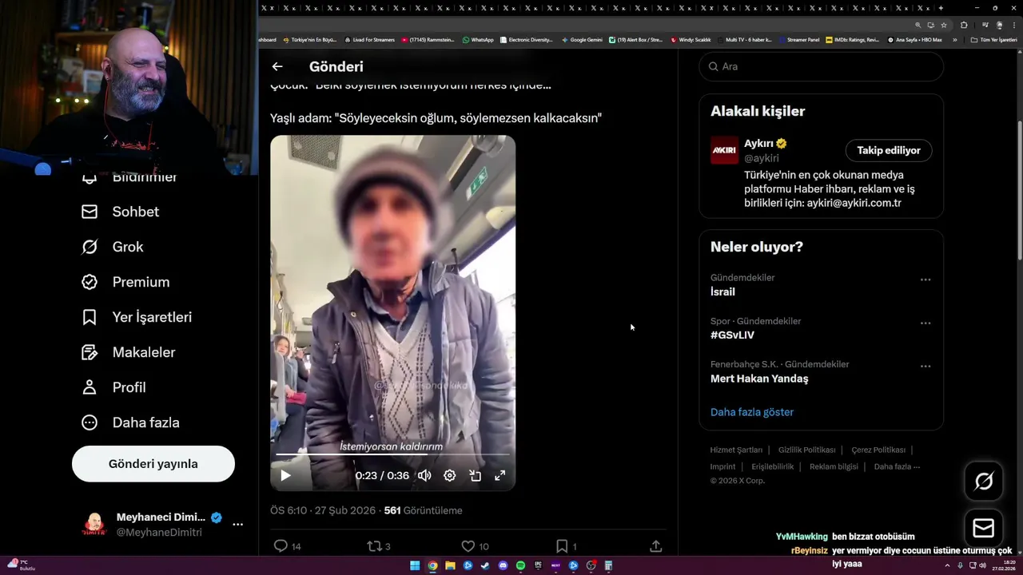Toggle the Takip ediliyor follow button
This screenshot has width=1023, height=575.
click(889, 150)
